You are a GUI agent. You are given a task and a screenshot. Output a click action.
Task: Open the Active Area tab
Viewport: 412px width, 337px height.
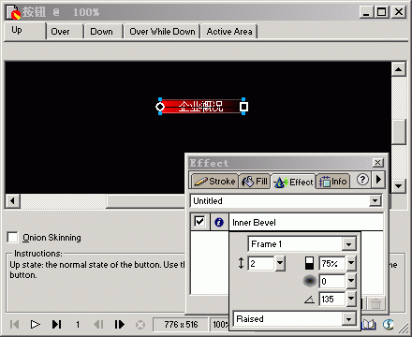coord(229,32)
